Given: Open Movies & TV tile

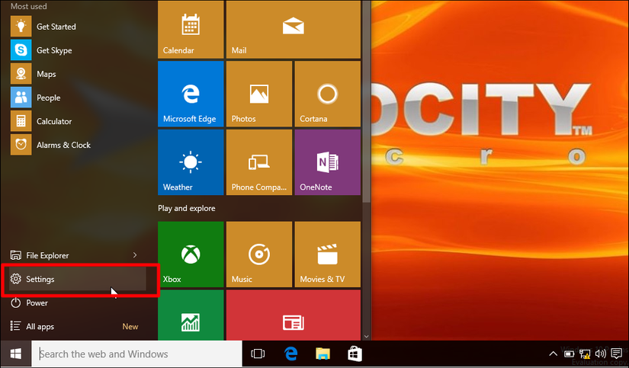Looking at the screenshot, I should [x=327, y=254].
